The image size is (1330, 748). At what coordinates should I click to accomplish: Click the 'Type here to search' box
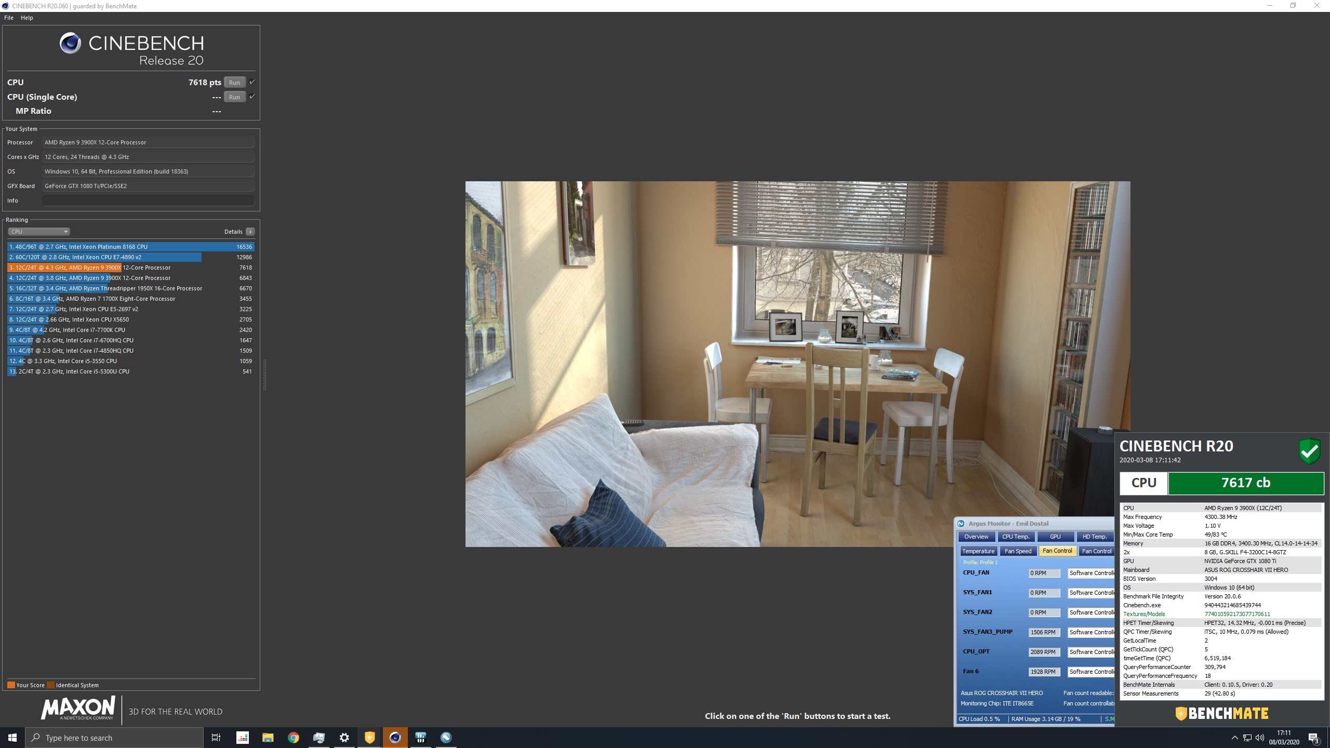click(115, 738)
